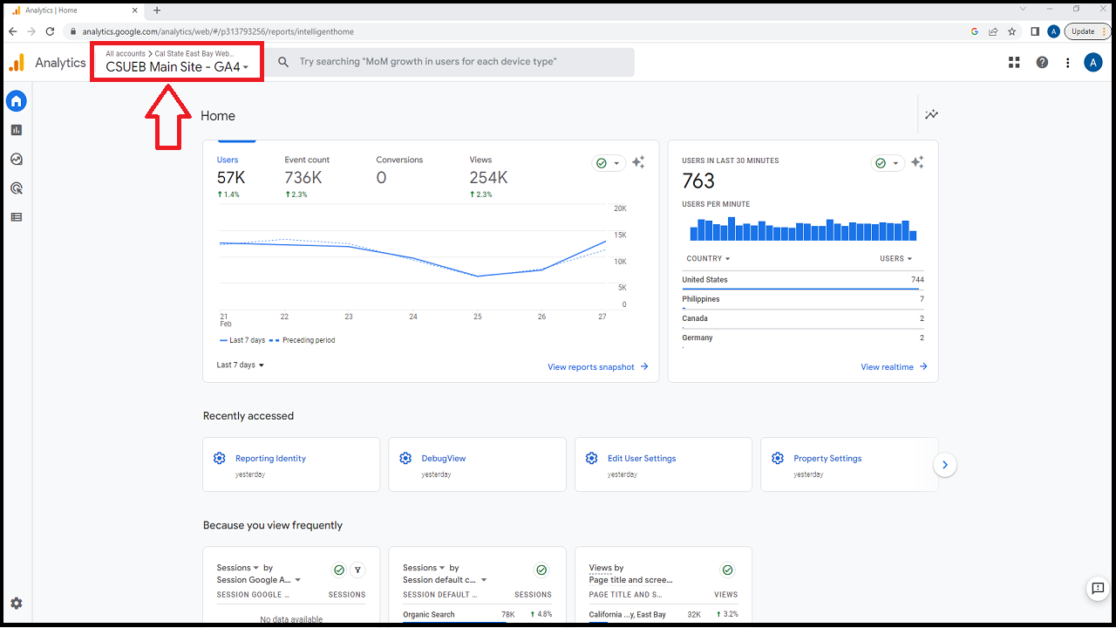Click filter icon on Session Google Ads card
This screenshot has height=628, width=1116.
click(x=357, y=570)
